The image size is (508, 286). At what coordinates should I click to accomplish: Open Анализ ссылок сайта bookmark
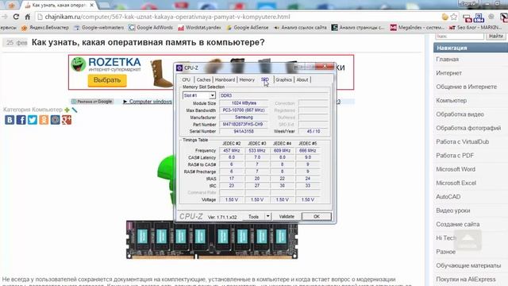300,28
